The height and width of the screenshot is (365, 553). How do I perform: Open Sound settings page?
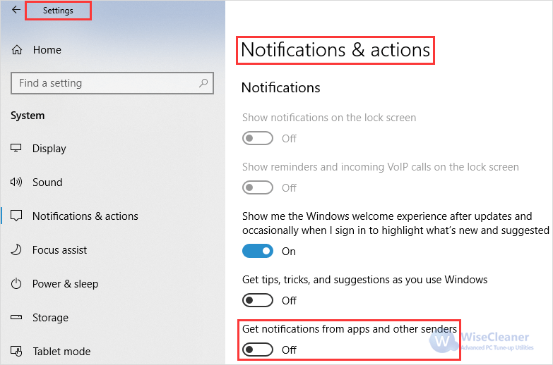click(47, 182)
